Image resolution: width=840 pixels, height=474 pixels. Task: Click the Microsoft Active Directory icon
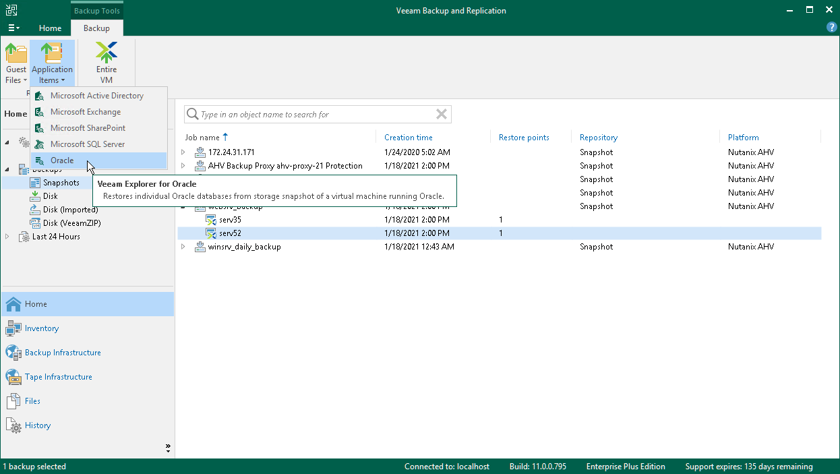(x=39, y=96)
